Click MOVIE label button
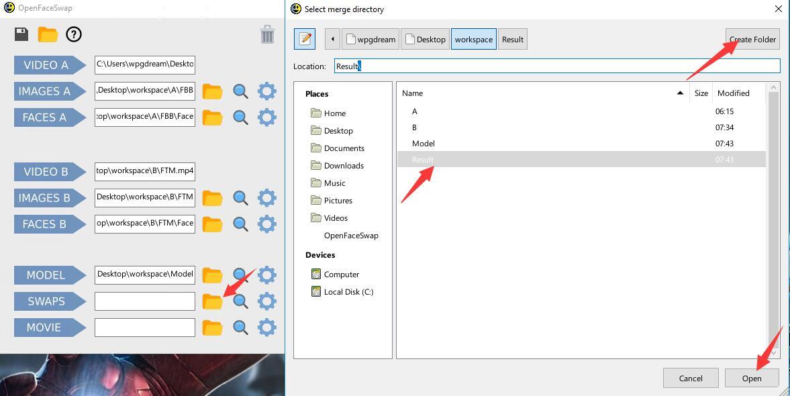790x396 pixels. point(50,328)
